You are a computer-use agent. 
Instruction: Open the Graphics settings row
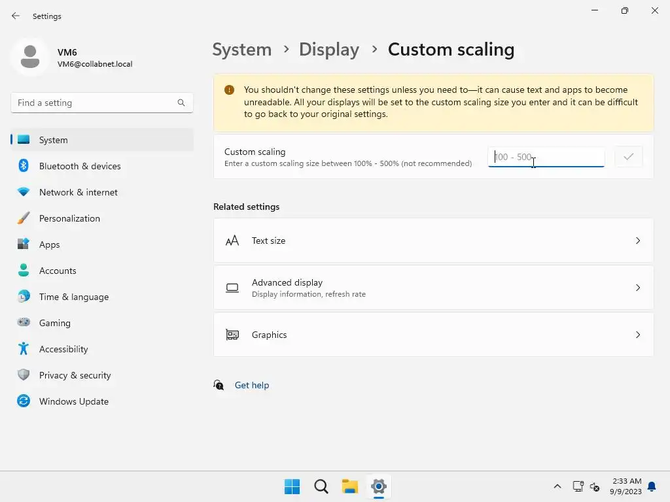433,335
